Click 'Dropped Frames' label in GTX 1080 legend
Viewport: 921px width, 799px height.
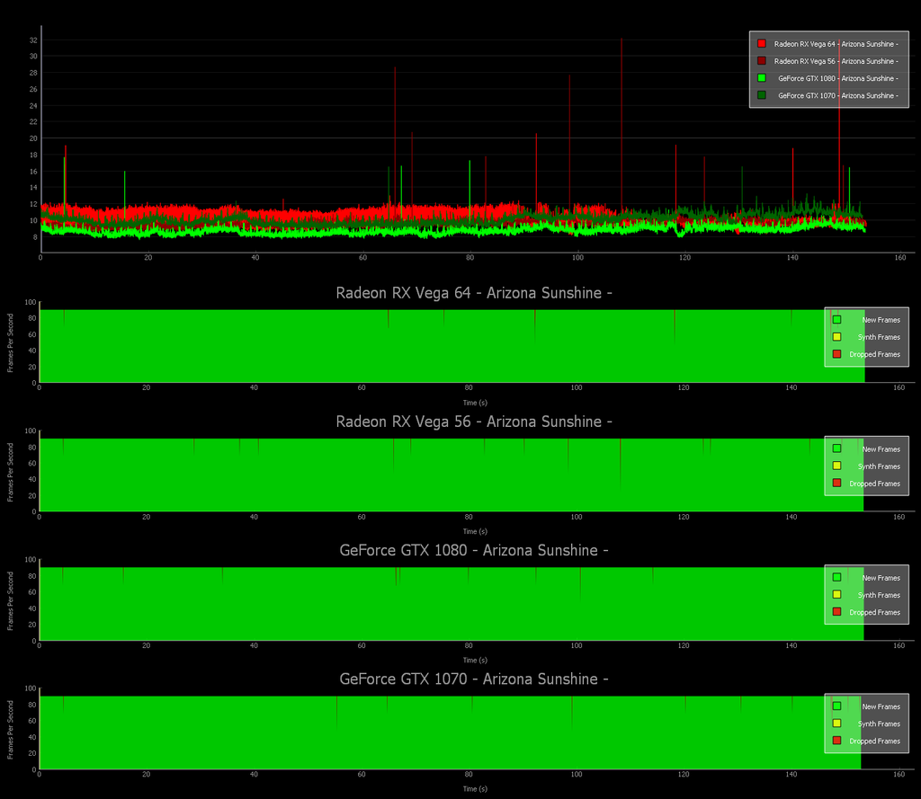pyautogui.click(x=874, y=612)
